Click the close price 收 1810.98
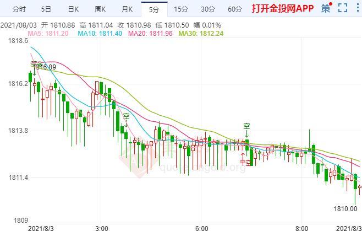 (134, 25)
